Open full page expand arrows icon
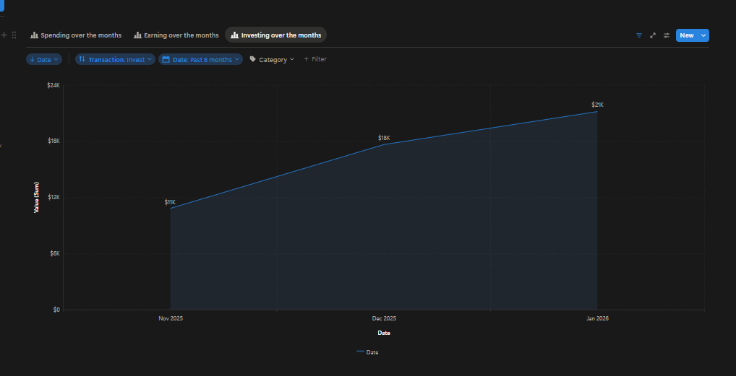Screen dimensions: 736x376 652,35
